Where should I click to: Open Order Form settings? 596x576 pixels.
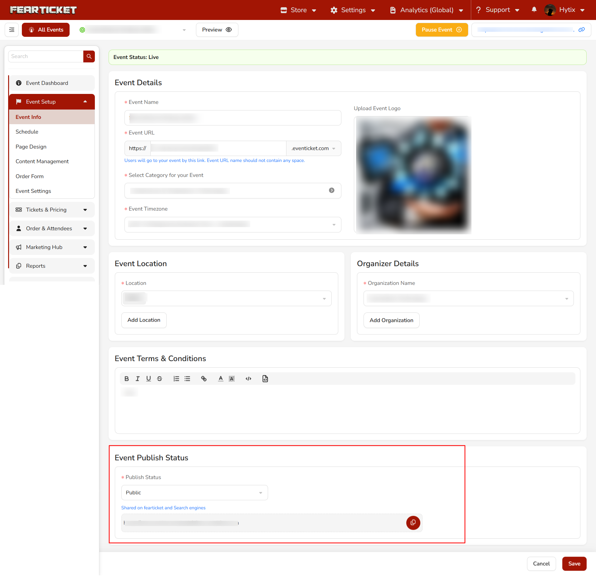(52, 176)
